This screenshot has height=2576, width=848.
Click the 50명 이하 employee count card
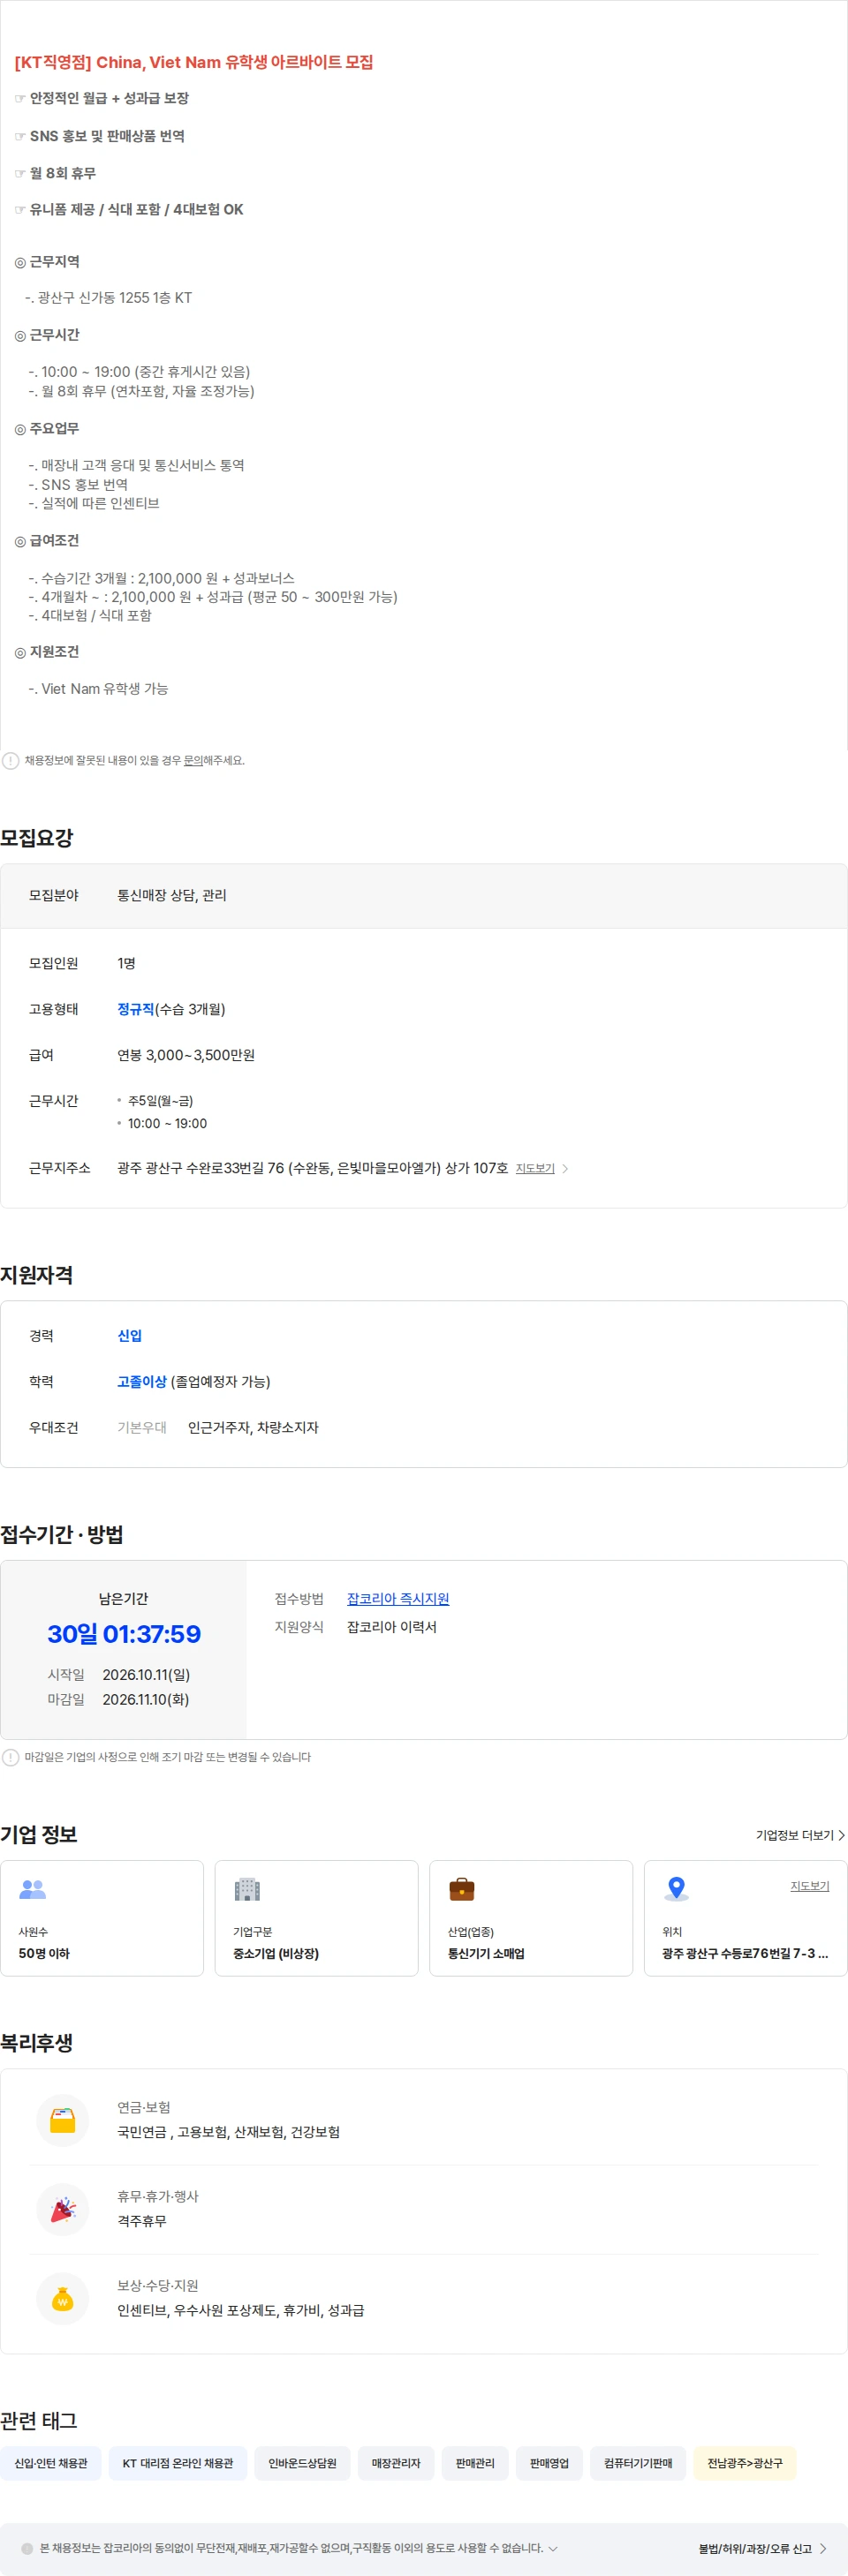tap(102, 1918)
